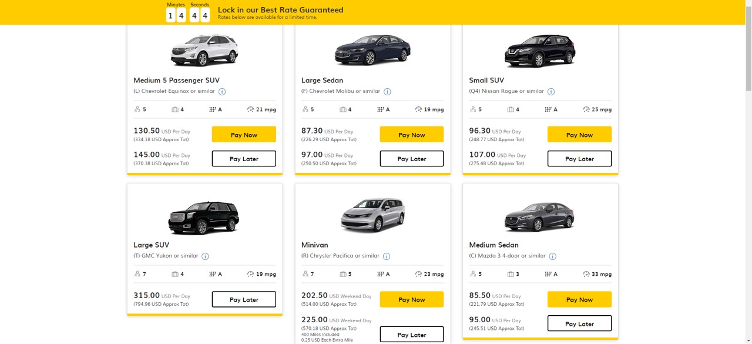This screenshot has height=344, width=752.
Task: Reserve Large SUV with Pay Later
Action: (x=244, y=299)
